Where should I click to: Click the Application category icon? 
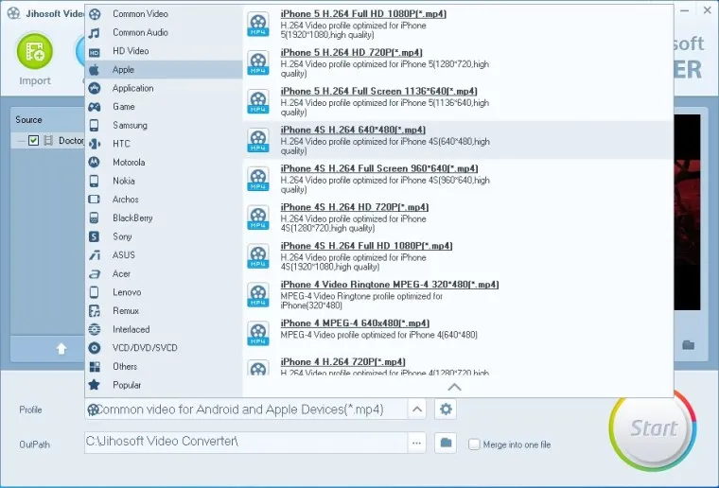[x=95, y=88]
